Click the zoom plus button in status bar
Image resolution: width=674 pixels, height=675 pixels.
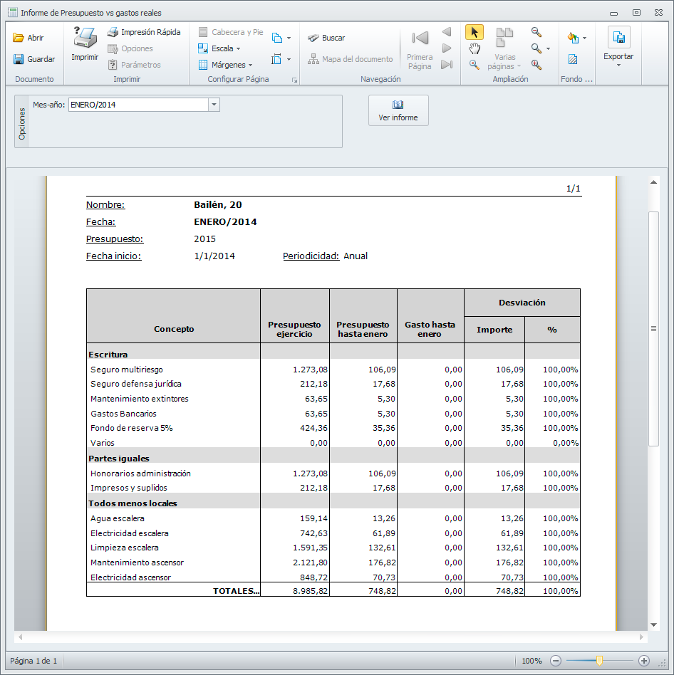(x=643, y=661)
